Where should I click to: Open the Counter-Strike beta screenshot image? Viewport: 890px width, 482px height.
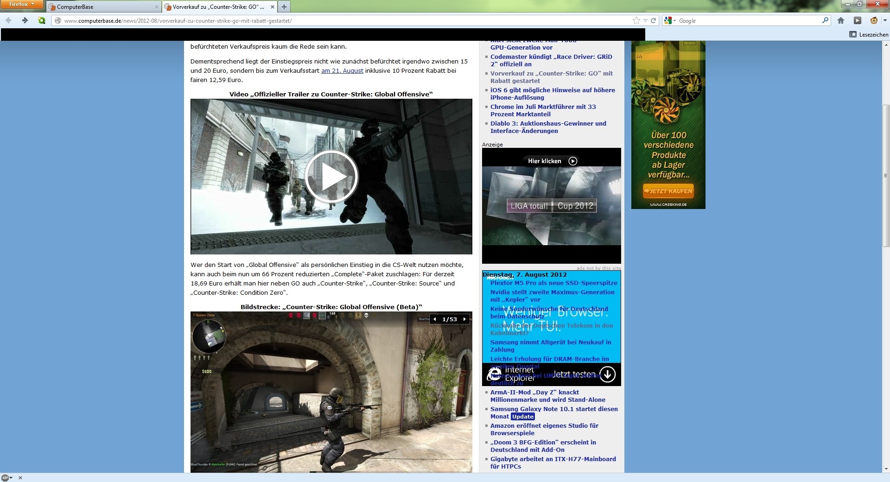331,392
